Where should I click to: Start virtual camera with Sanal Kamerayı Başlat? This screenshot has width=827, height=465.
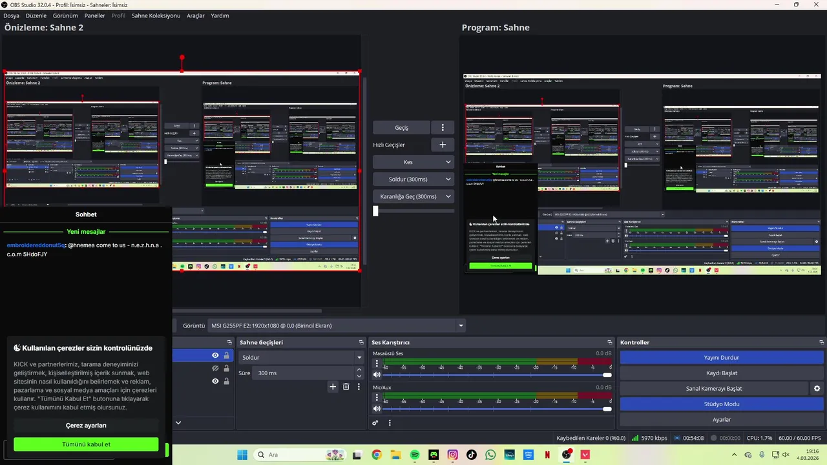(713, 389)
